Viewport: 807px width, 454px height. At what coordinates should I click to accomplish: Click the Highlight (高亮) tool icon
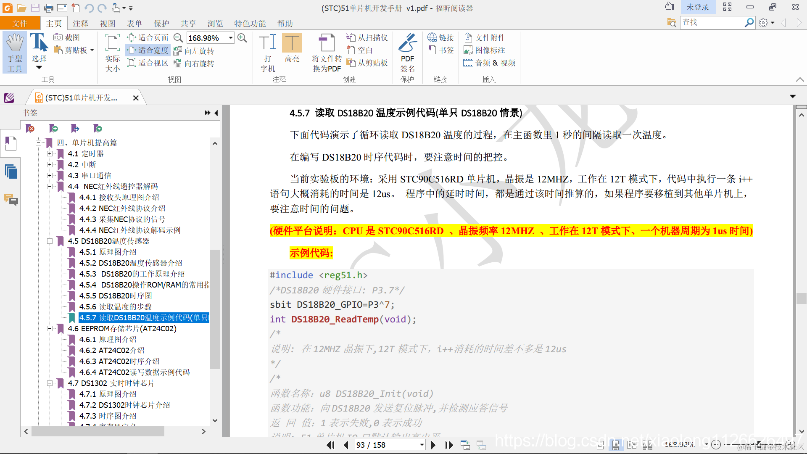(292, 43)
